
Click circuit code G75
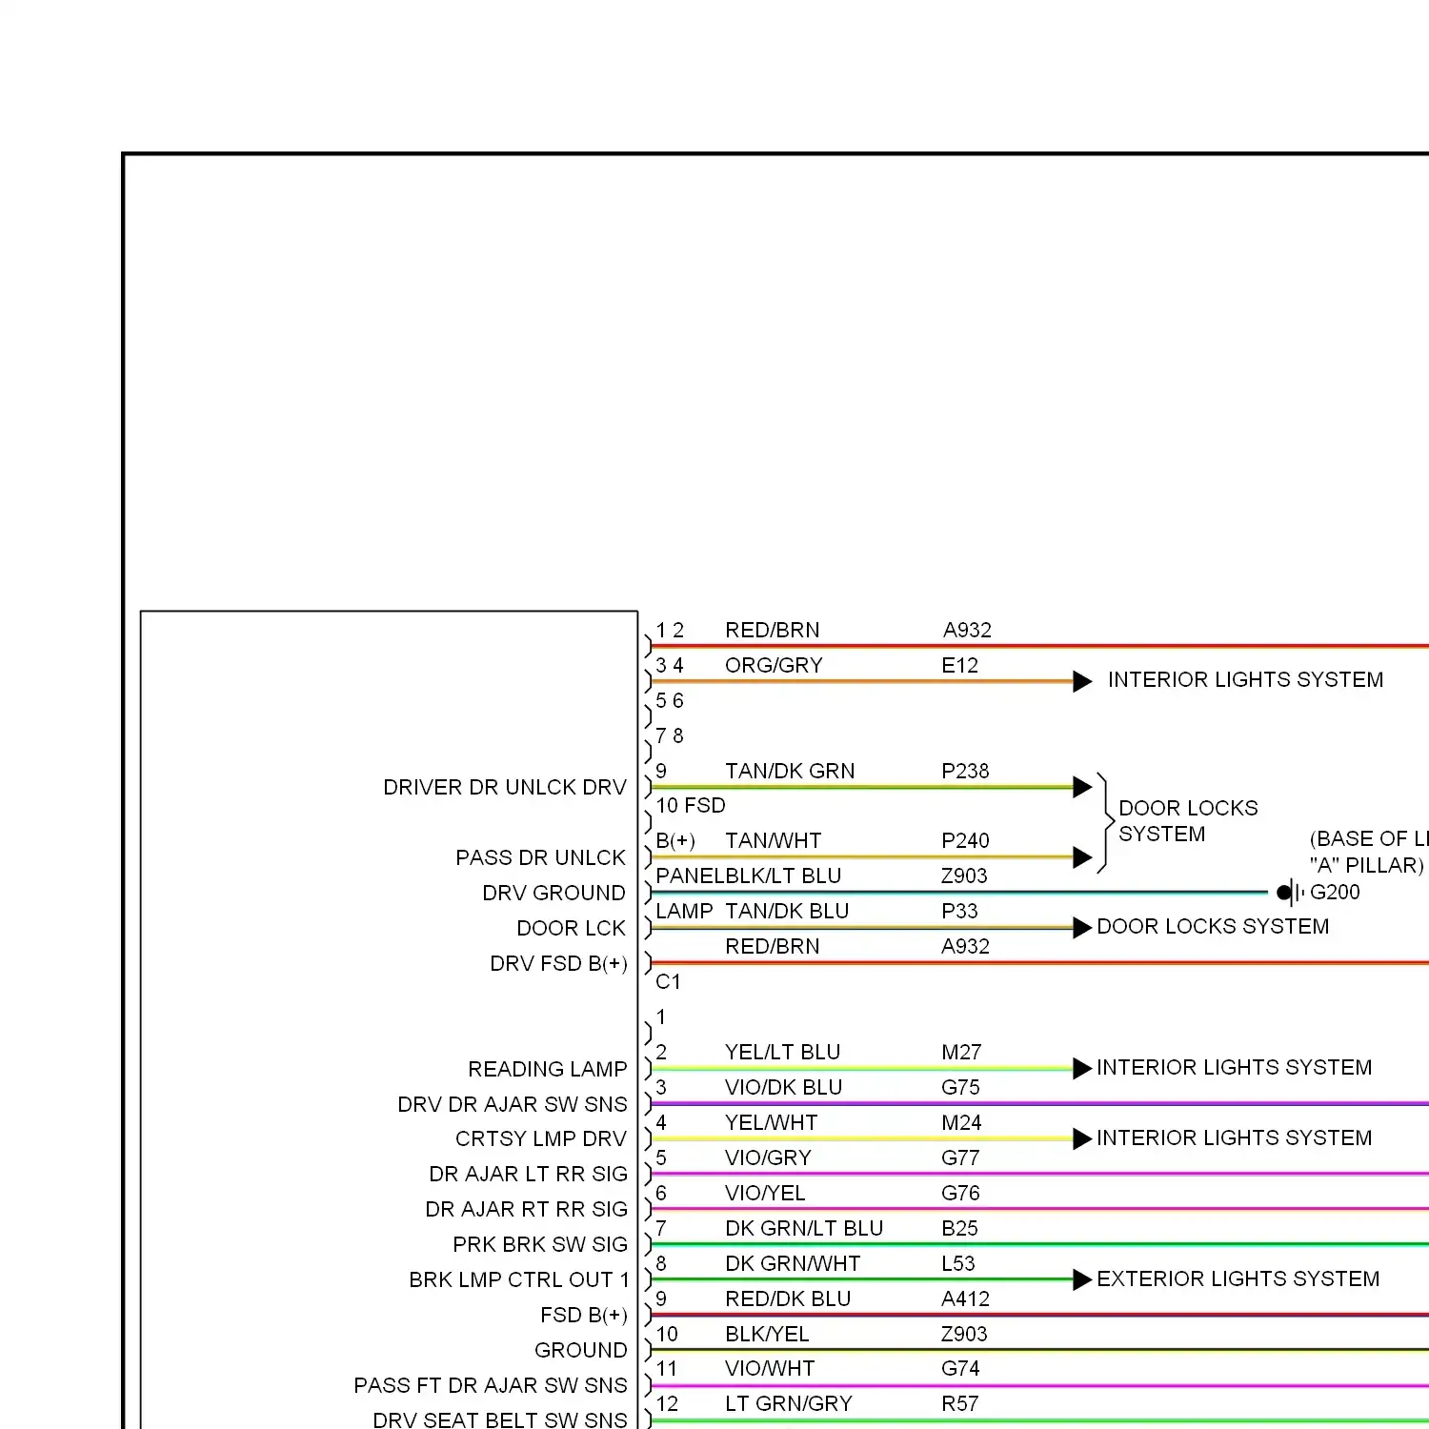tap(960, 1087)
